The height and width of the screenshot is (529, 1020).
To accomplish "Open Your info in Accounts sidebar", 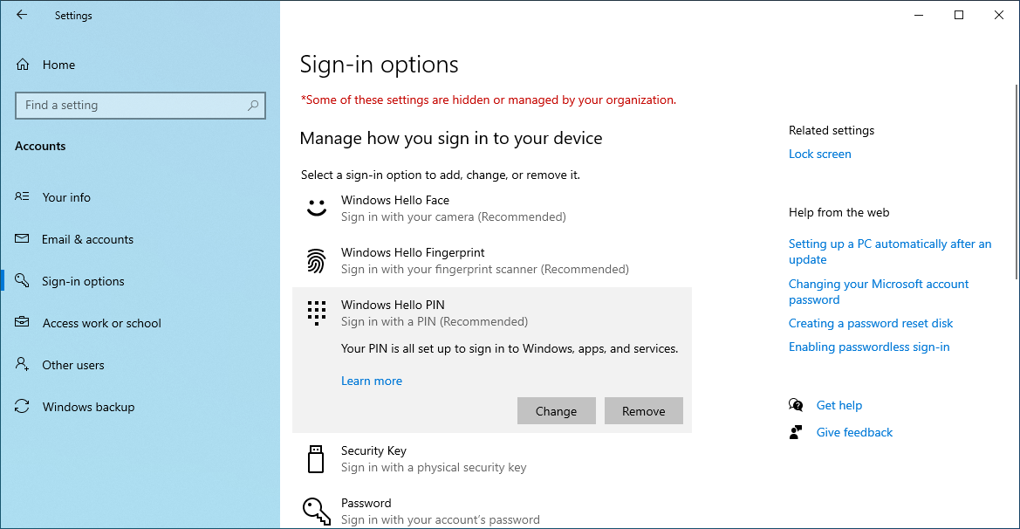I will point(66,197).
